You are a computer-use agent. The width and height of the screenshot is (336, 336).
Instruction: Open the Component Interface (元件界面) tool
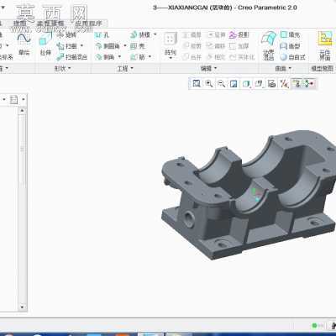[325, 45]
